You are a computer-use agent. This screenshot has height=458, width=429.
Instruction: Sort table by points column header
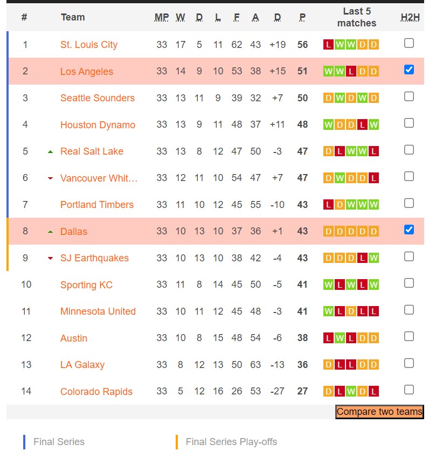click(302, 17)
